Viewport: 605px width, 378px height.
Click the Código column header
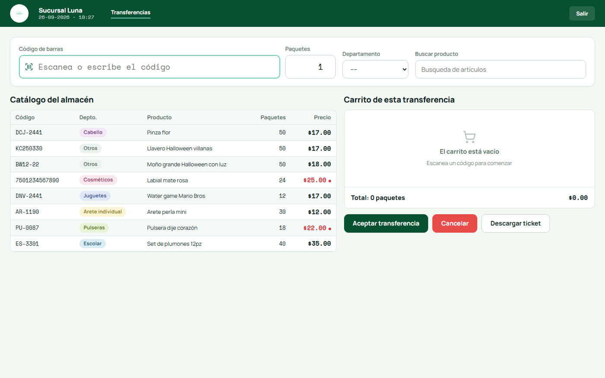(25, 118)
